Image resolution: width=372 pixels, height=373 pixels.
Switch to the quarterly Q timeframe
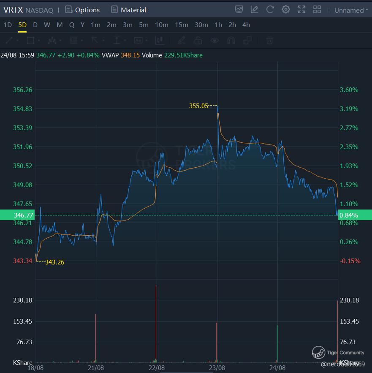pyautogui.click(x=72, y=25)
